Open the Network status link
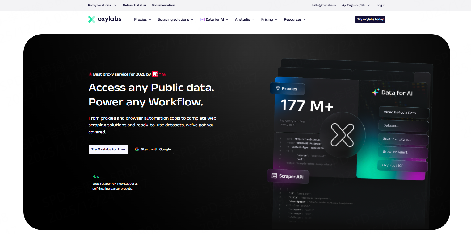 [134, 5]
